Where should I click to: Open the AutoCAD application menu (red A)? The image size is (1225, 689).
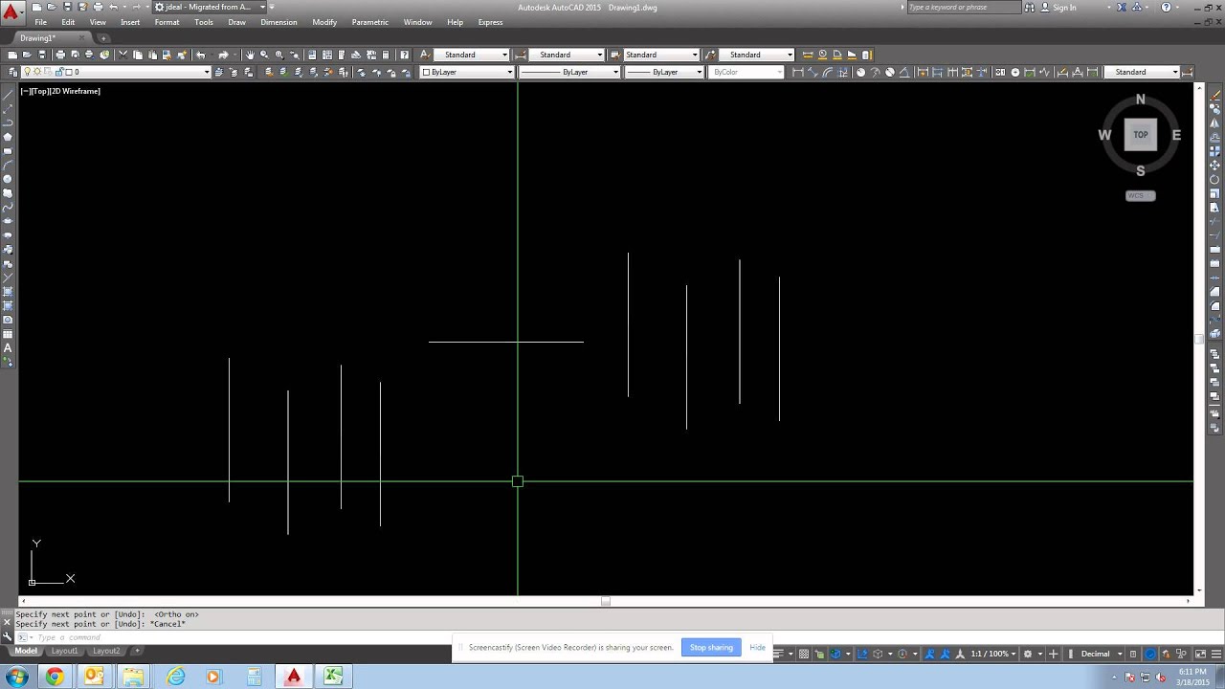coord(11,12)
